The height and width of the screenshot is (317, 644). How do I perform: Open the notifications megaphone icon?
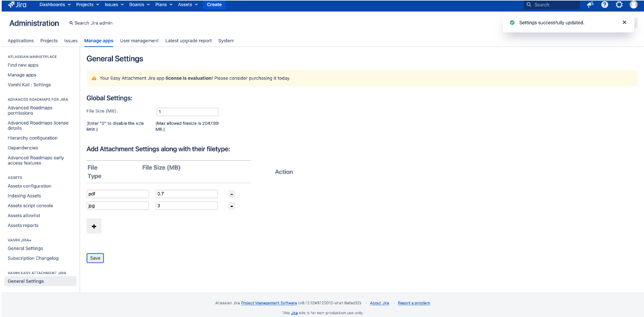590,5
